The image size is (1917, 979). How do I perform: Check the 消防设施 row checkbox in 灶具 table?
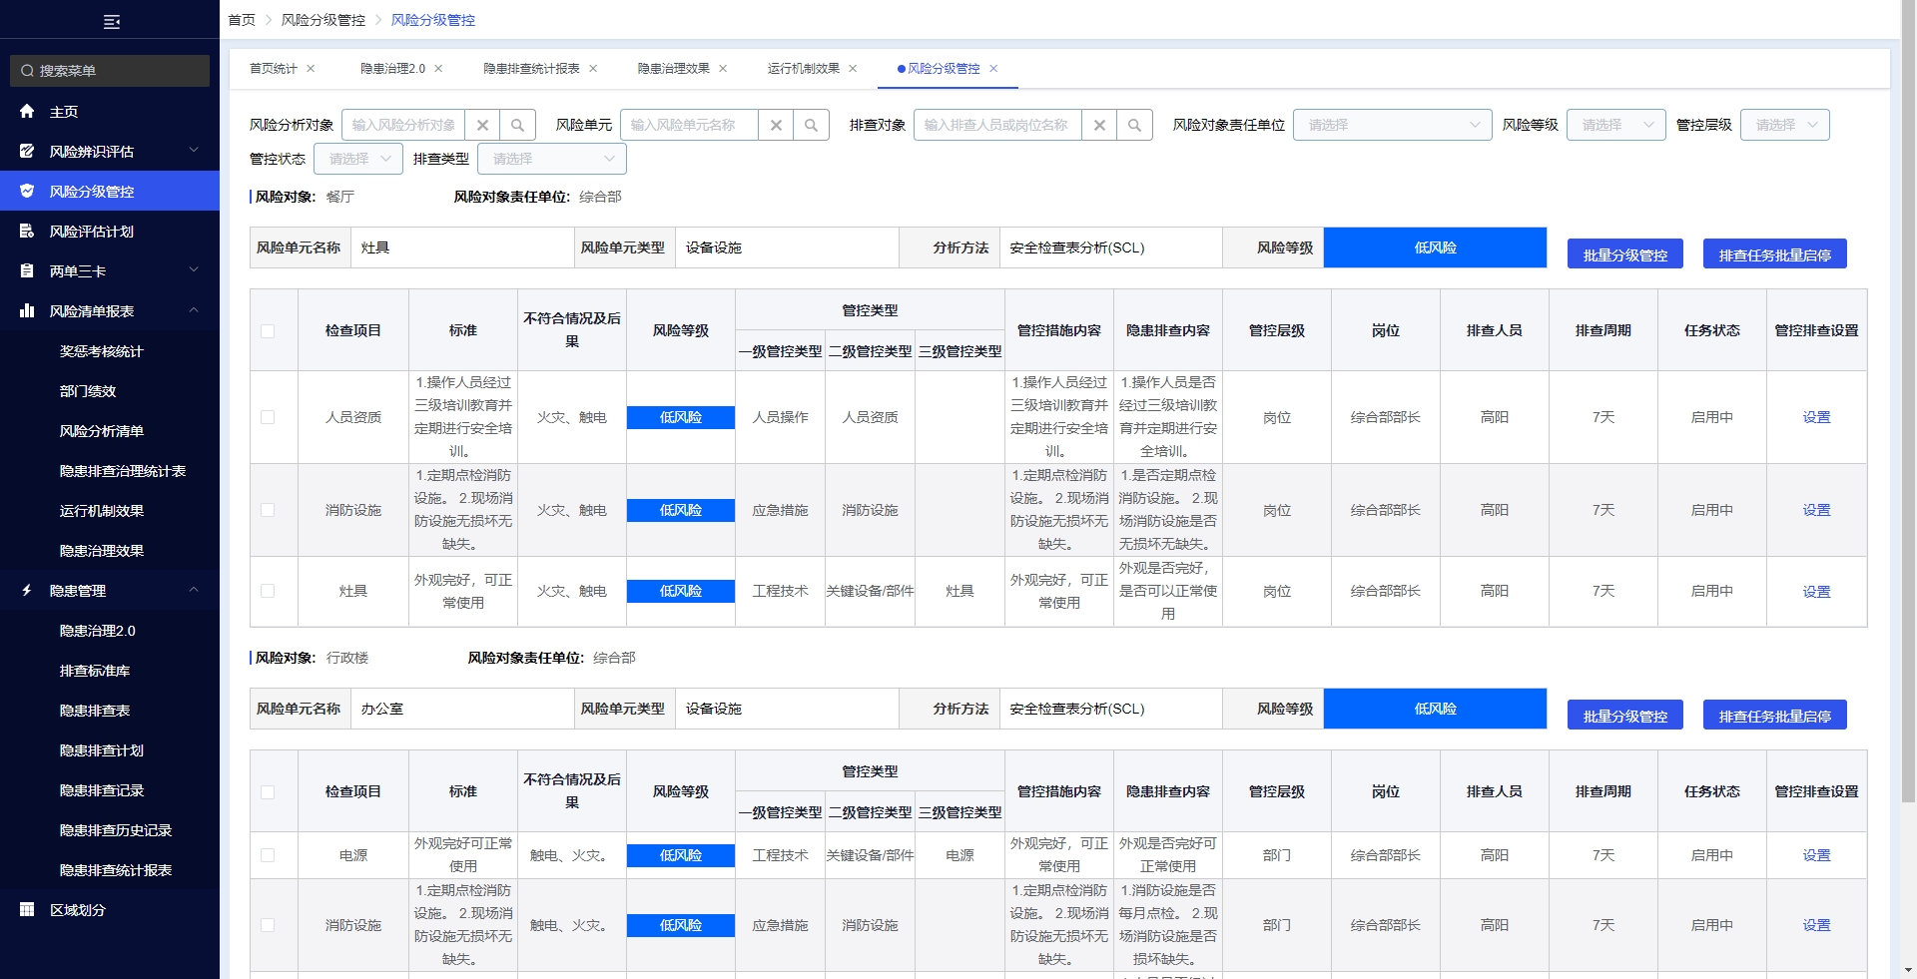tap(268, 510)
